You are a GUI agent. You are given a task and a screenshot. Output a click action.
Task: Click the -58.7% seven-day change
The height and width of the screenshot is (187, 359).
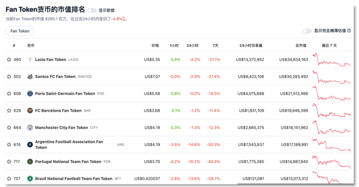tap(214, 179)
